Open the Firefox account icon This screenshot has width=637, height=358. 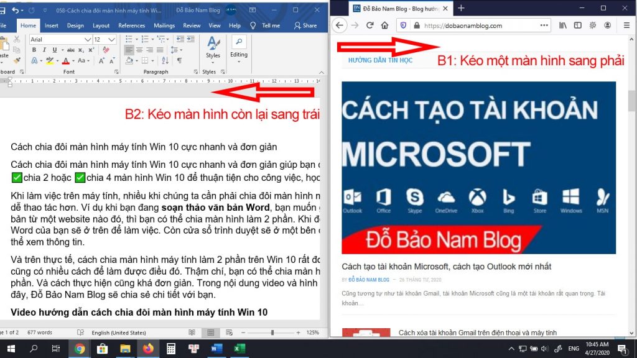point(607,25)
